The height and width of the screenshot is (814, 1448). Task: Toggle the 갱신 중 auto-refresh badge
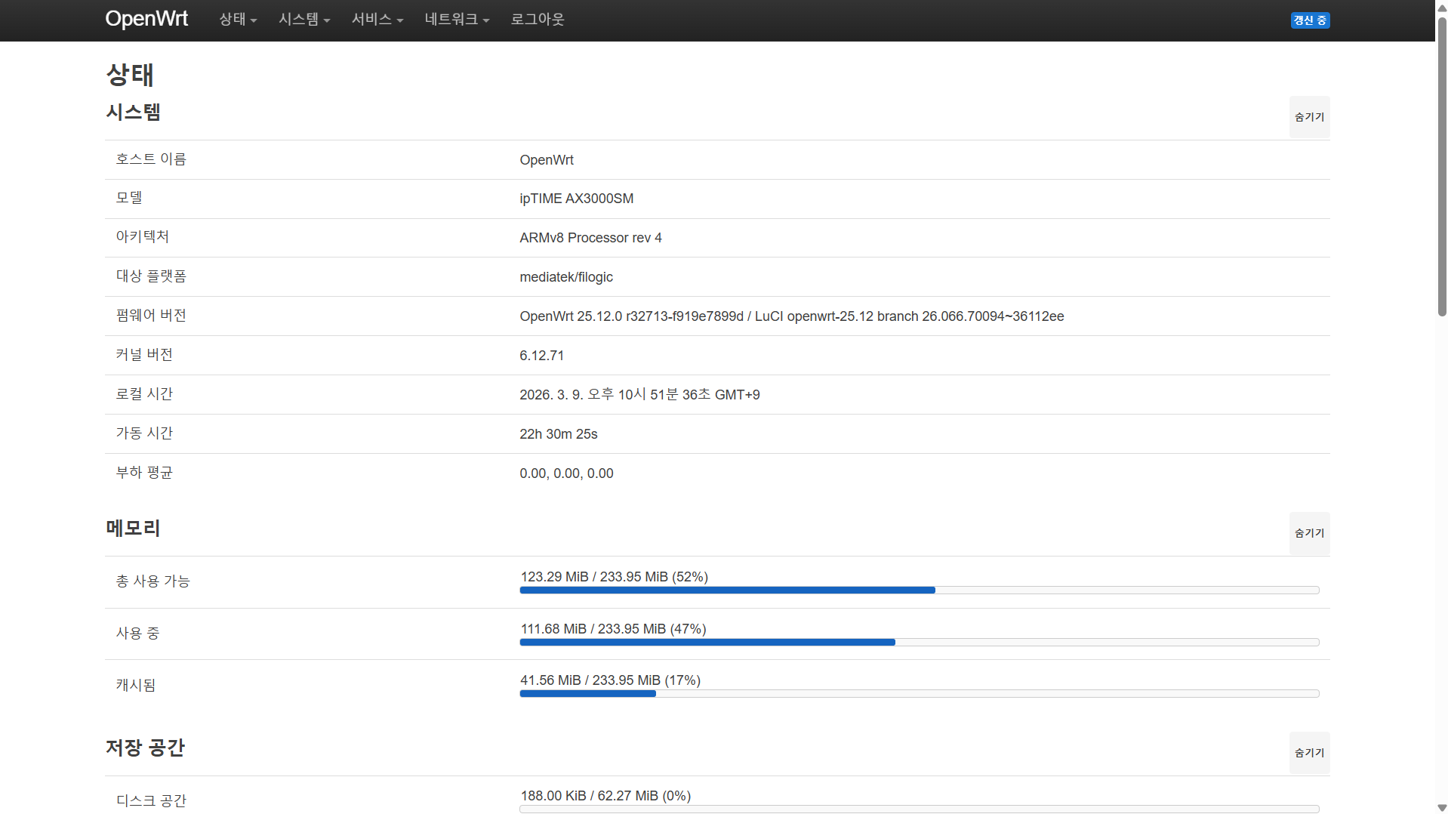pos(1310,20)
